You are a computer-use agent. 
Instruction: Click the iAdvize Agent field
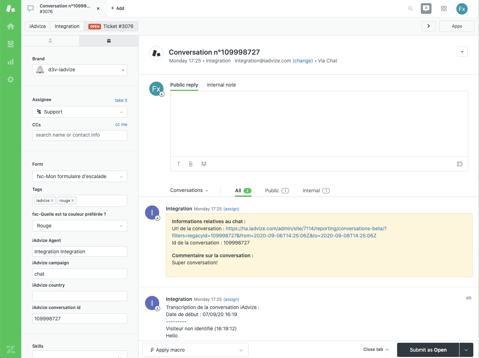point(80,252)
